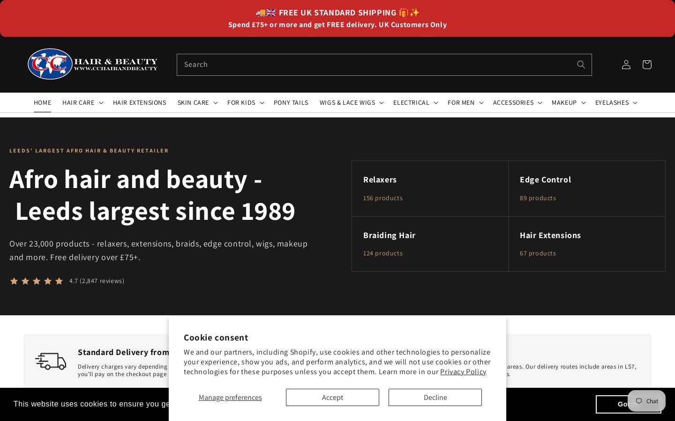Open the Chat widget
Image resolution: width=675 pixels, height=421 pixels.
(647, 401)
